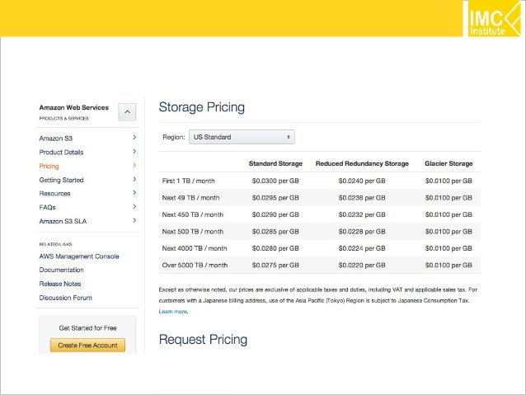Click the chevron next to Amazon S3
This screenshot has width=526, height=395.
[134, 137]
